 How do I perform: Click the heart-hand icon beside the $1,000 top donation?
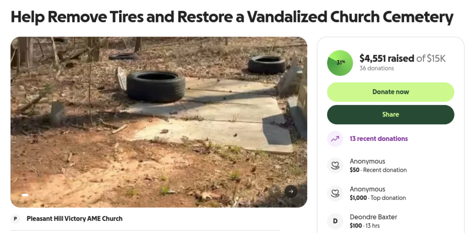335,193
